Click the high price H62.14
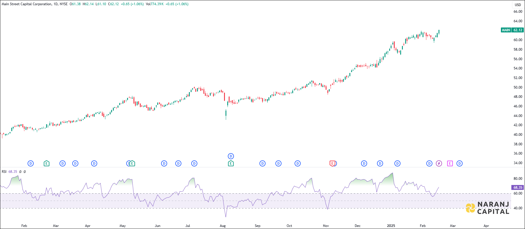This screenshot has height=229, width=525. pos(88,4)
